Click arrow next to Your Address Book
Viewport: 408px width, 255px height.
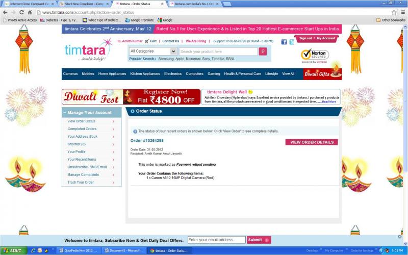[113, 137]
